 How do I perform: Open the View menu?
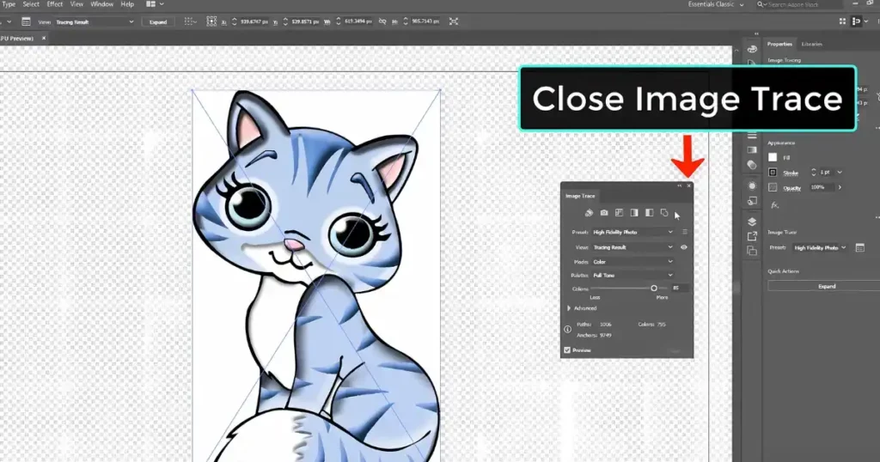(x=76, y=4)
